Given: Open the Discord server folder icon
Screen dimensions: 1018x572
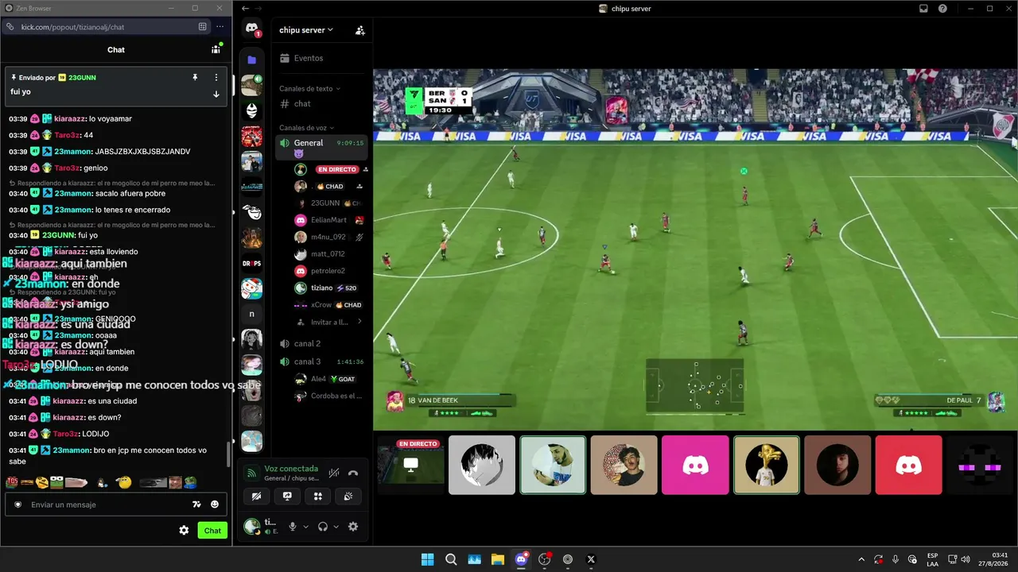Looking at the screenshot, I should pos(252,60).
